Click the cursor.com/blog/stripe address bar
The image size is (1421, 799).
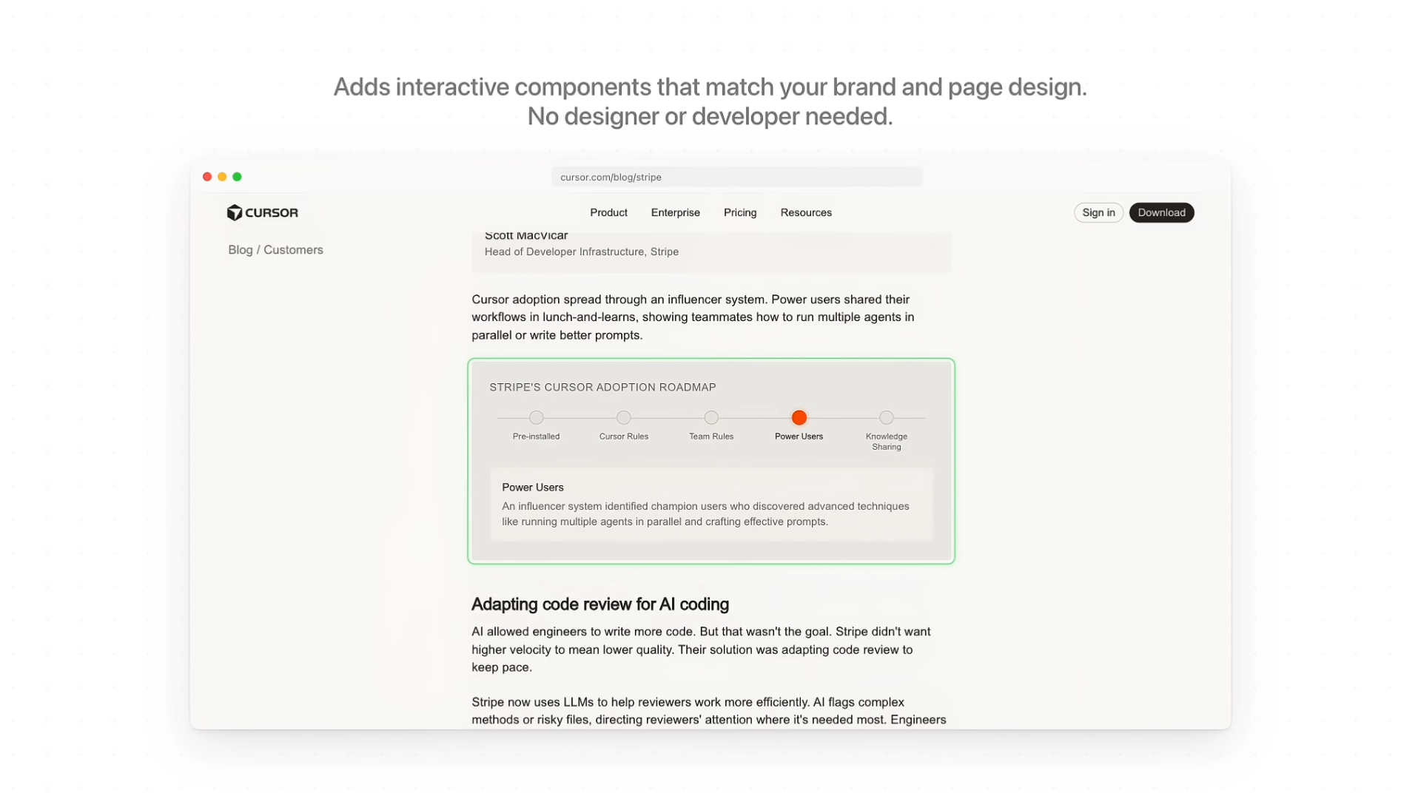coord(736,177)
